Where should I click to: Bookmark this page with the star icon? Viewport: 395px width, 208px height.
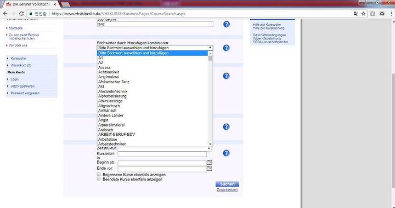[x=363, y=14]
